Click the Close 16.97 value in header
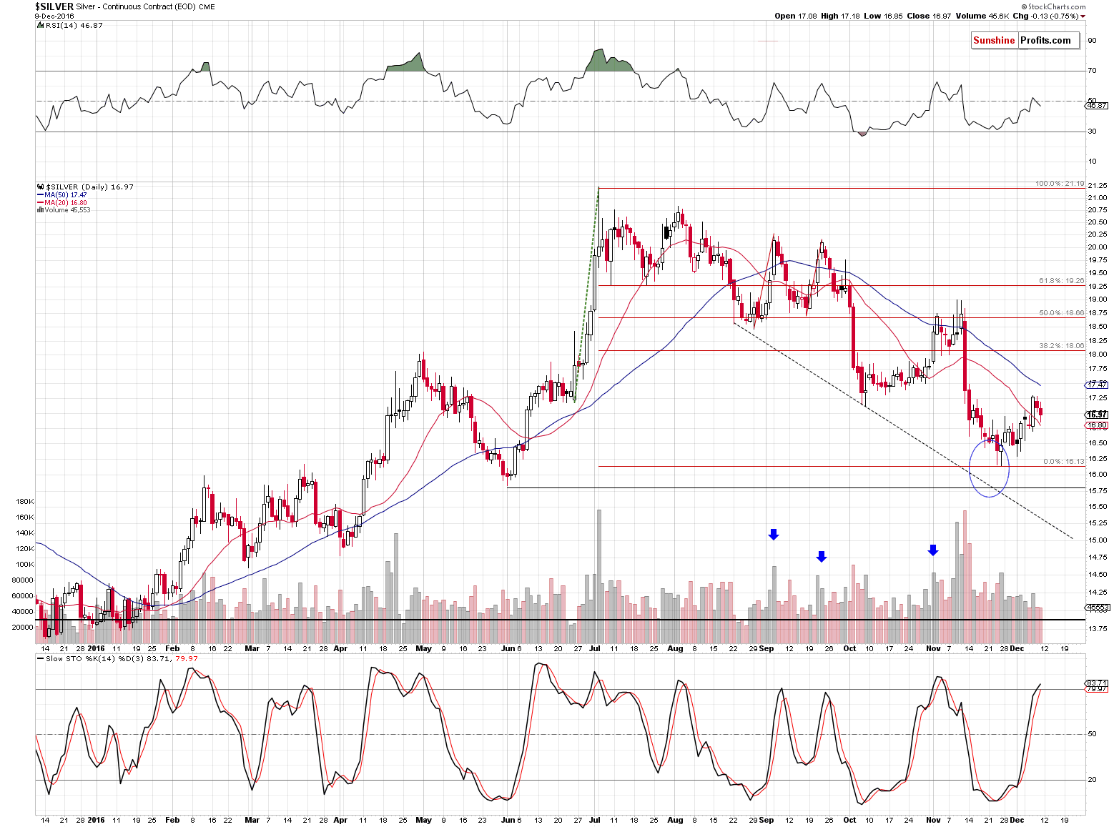Viewport: 1119px width, 827px height. [929, 16]
